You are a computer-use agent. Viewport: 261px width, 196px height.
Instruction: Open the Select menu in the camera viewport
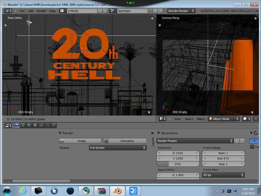[189, 119]
